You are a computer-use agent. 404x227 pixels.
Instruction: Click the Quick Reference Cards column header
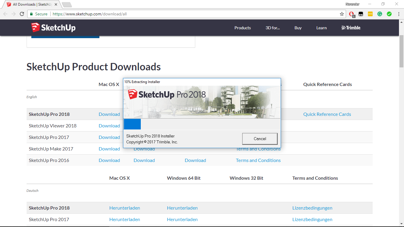point(328,84)
